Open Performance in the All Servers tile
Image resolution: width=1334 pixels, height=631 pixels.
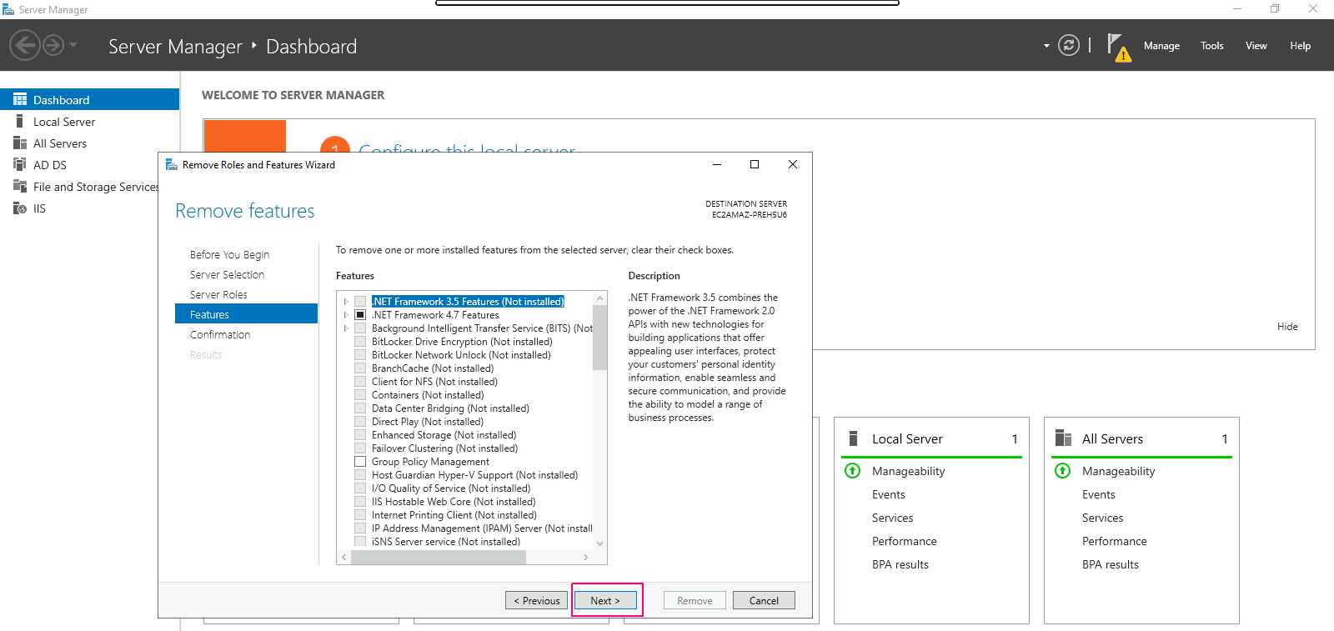click(1115, 541)
